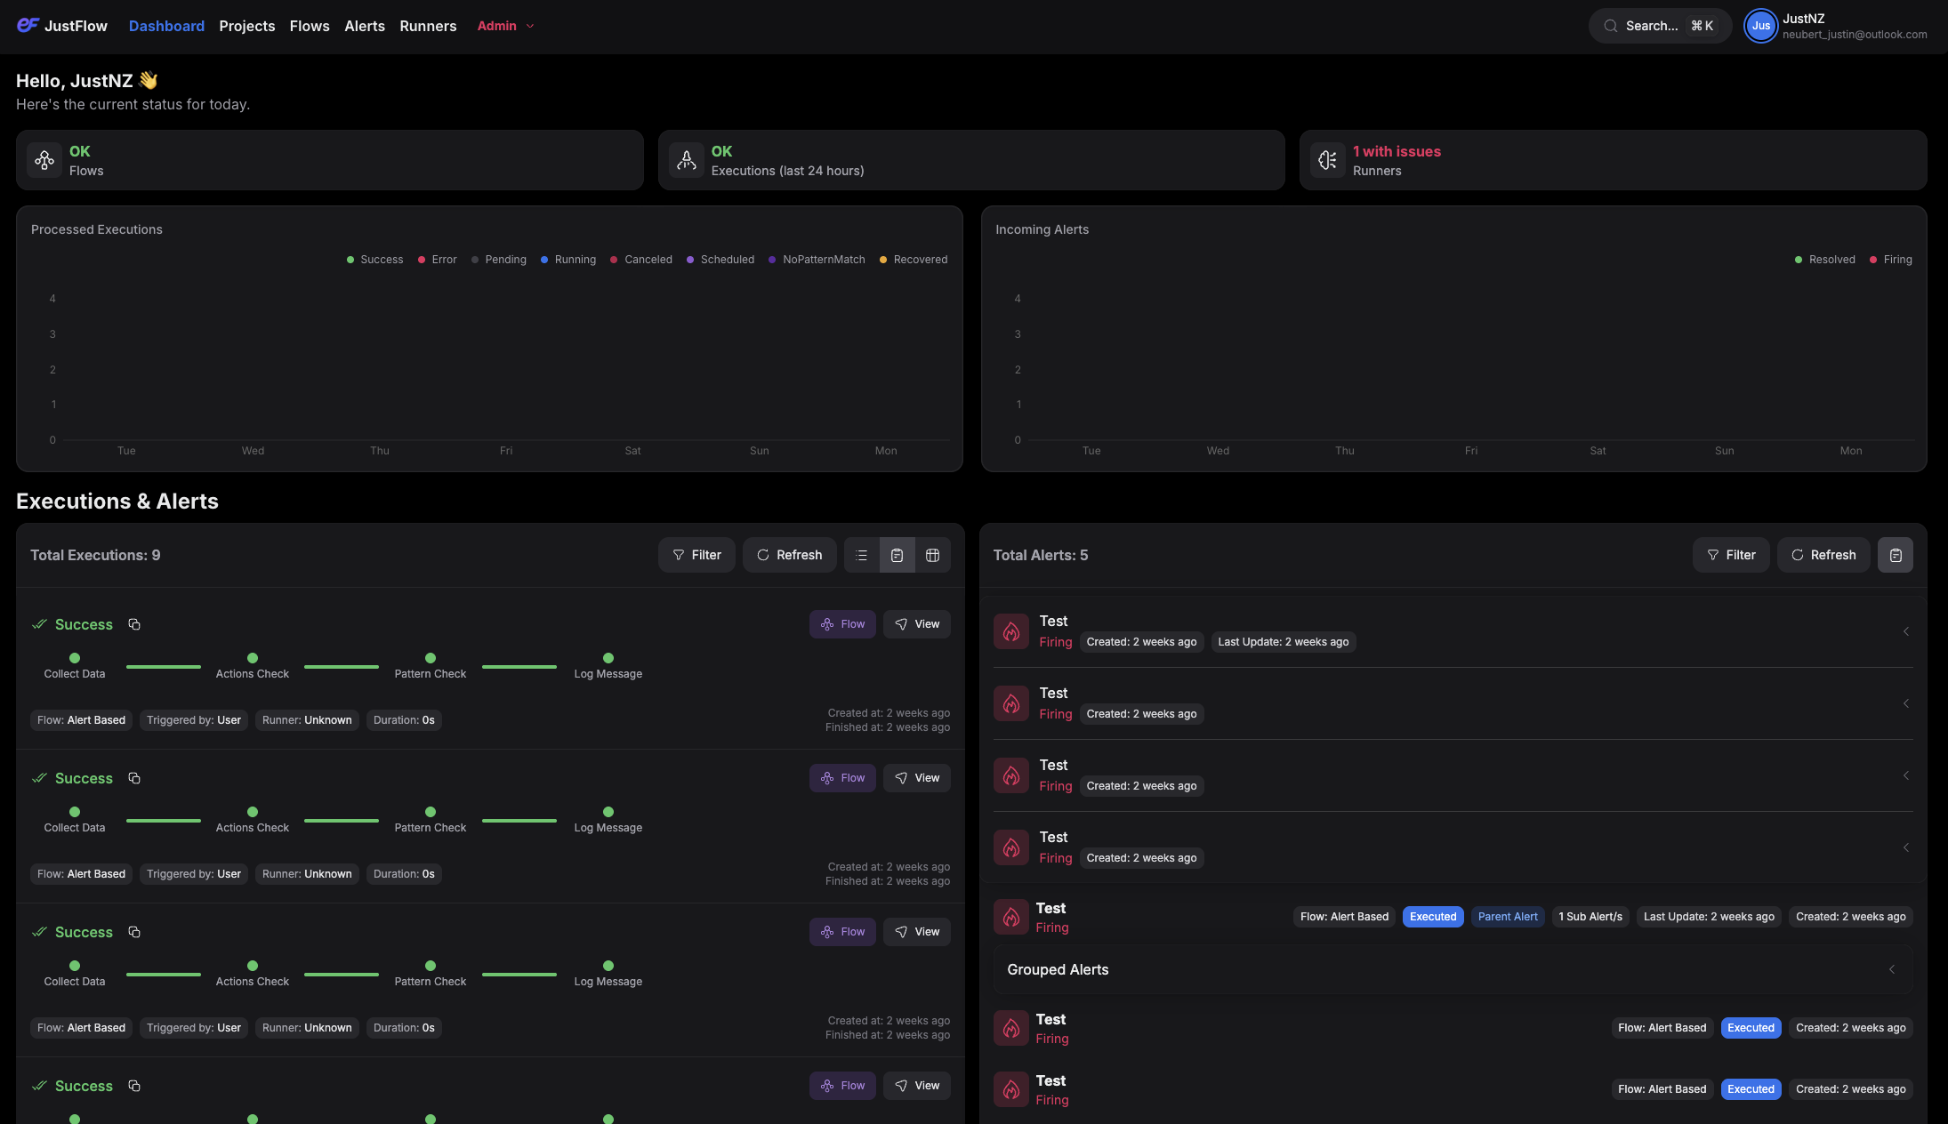The height and width of the screenshot is (1124, 1948).
Task: Copy ID icon beside first Success execution
Action: click(x=134, y=624)
